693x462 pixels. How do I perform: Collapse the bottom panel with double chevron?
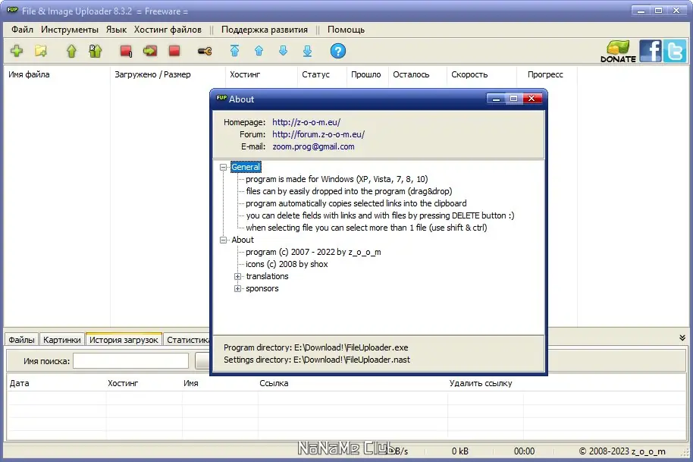tap(682, 338)
